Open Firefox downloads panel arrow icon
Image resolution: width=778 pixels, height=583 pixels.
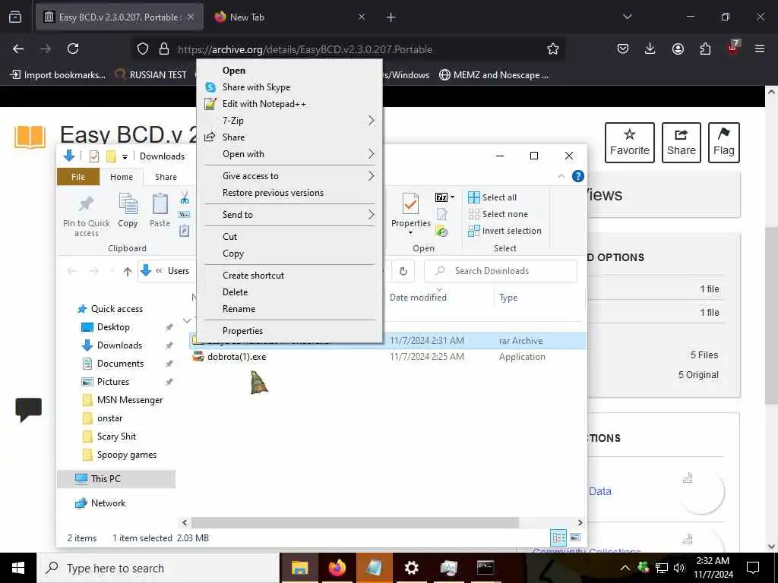650,49
